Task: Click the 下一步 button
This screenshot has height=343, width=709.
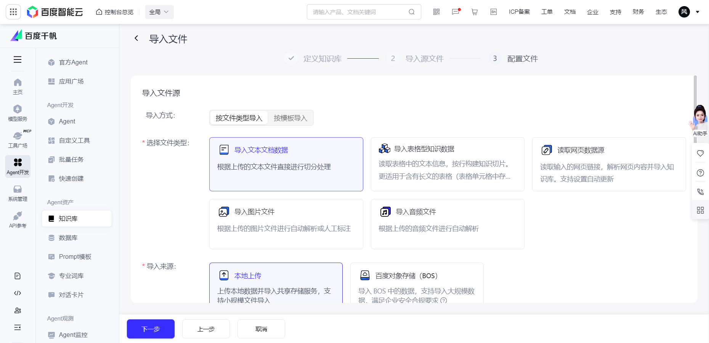Action: 151,329
